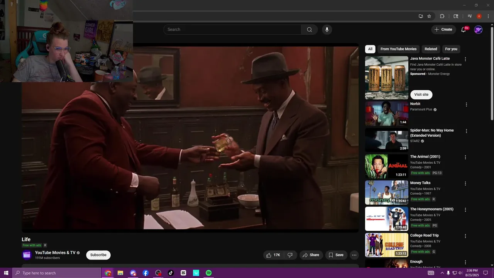Select the Related filter chip

(431, 49)
